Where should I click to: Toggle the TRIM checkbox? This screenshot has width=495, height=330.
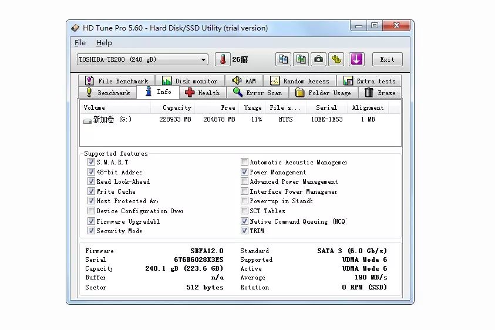tap(244, 231)
